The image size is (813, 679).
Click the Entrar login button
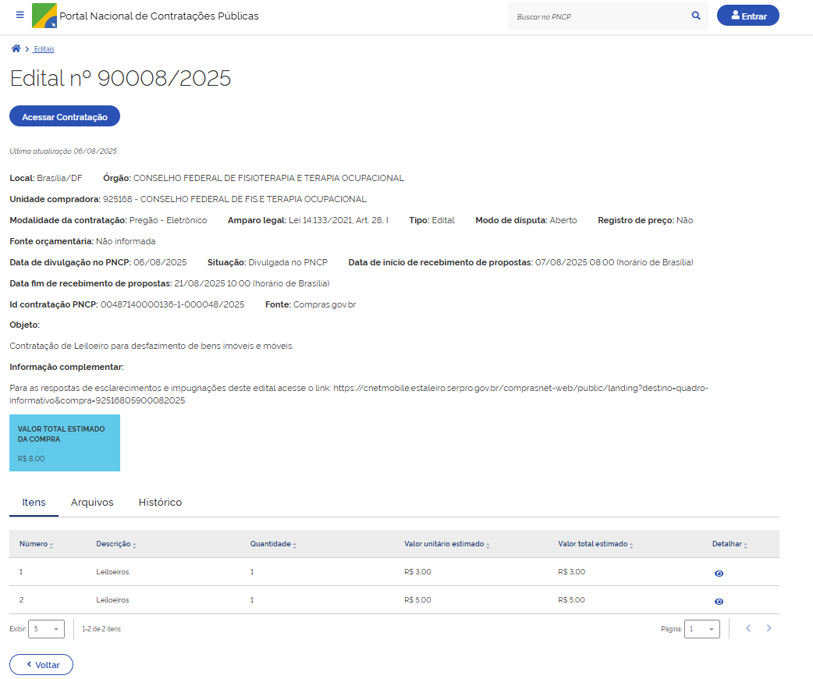click(x=747, y=16)
